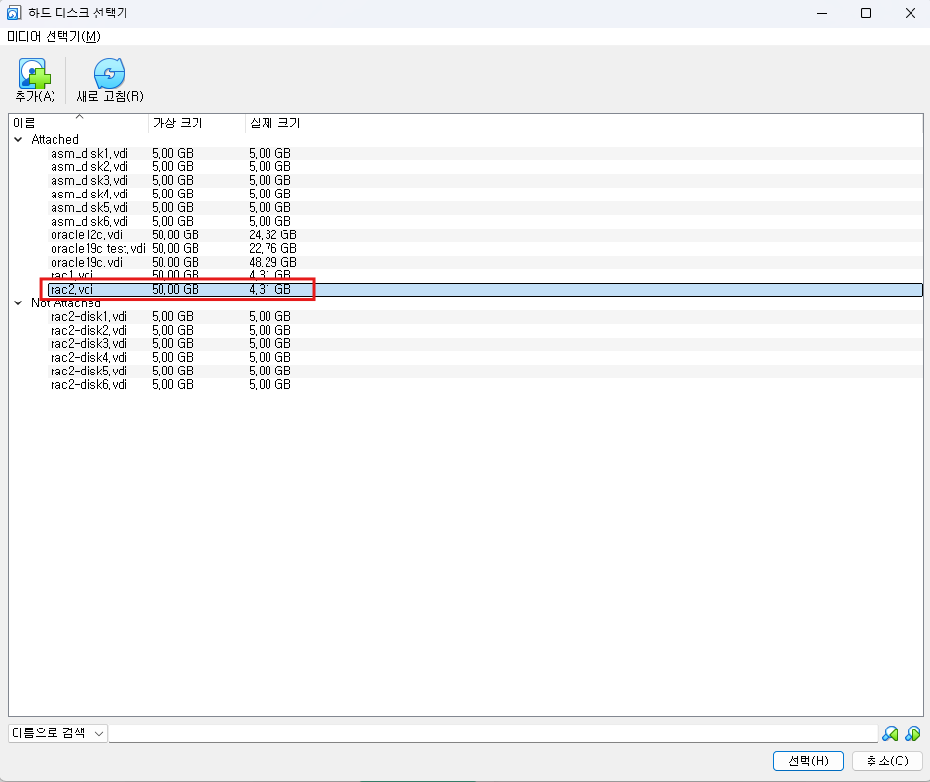This screenshot has width=930, height=782.
Task: Click the Attached group label
Action: click(54, 140)
